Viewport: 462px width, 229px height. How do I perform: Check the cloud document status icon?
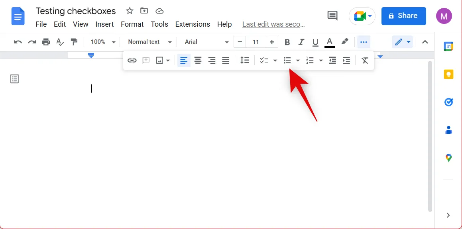click(x=159, y=11)
